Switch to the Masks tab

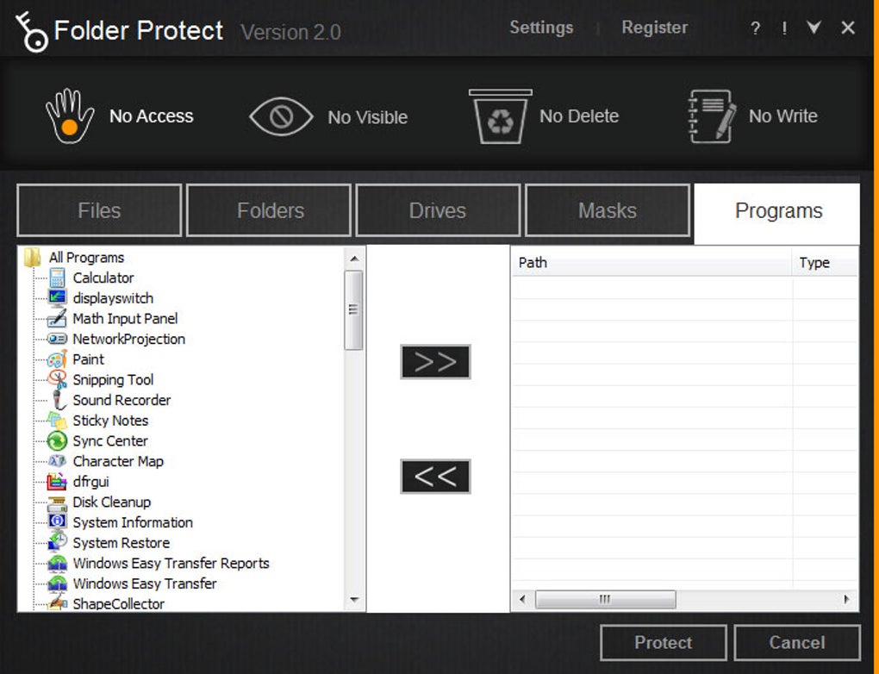(x=608, y=210)
